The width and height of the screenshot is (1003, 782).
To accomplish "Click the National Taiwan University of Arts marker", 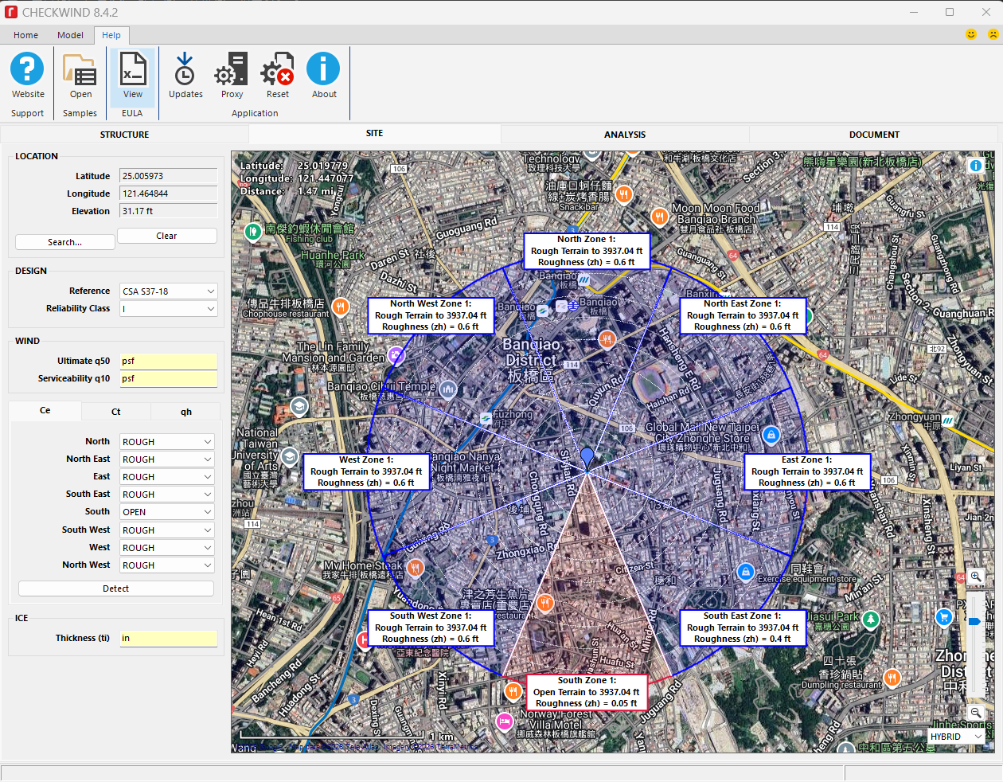I will coord(290,457).
